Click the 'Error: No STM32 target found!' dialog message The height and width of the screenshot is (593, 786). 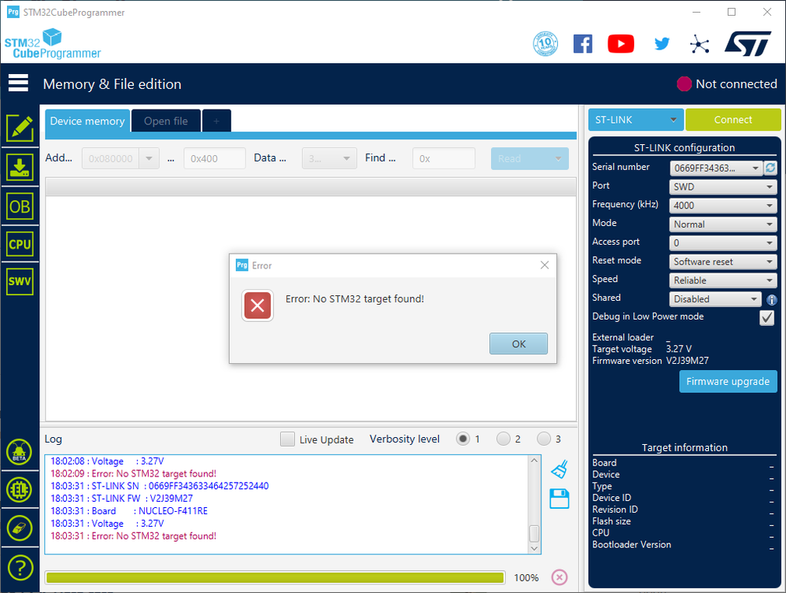(354, 299)
